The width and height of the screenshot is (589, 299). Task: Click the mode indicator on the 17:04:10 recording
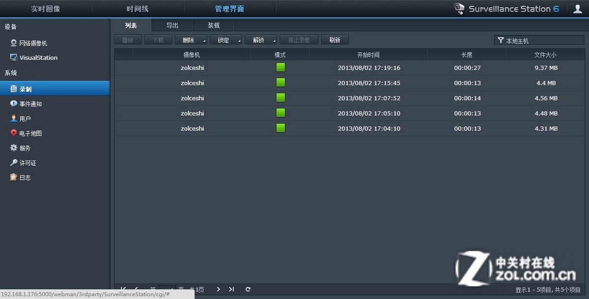coord(280,128)
